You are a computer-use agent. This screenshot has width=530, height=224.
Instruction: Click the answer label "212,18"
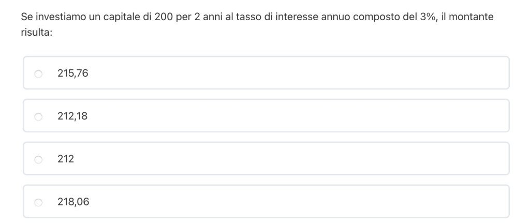tap(72, 116)
